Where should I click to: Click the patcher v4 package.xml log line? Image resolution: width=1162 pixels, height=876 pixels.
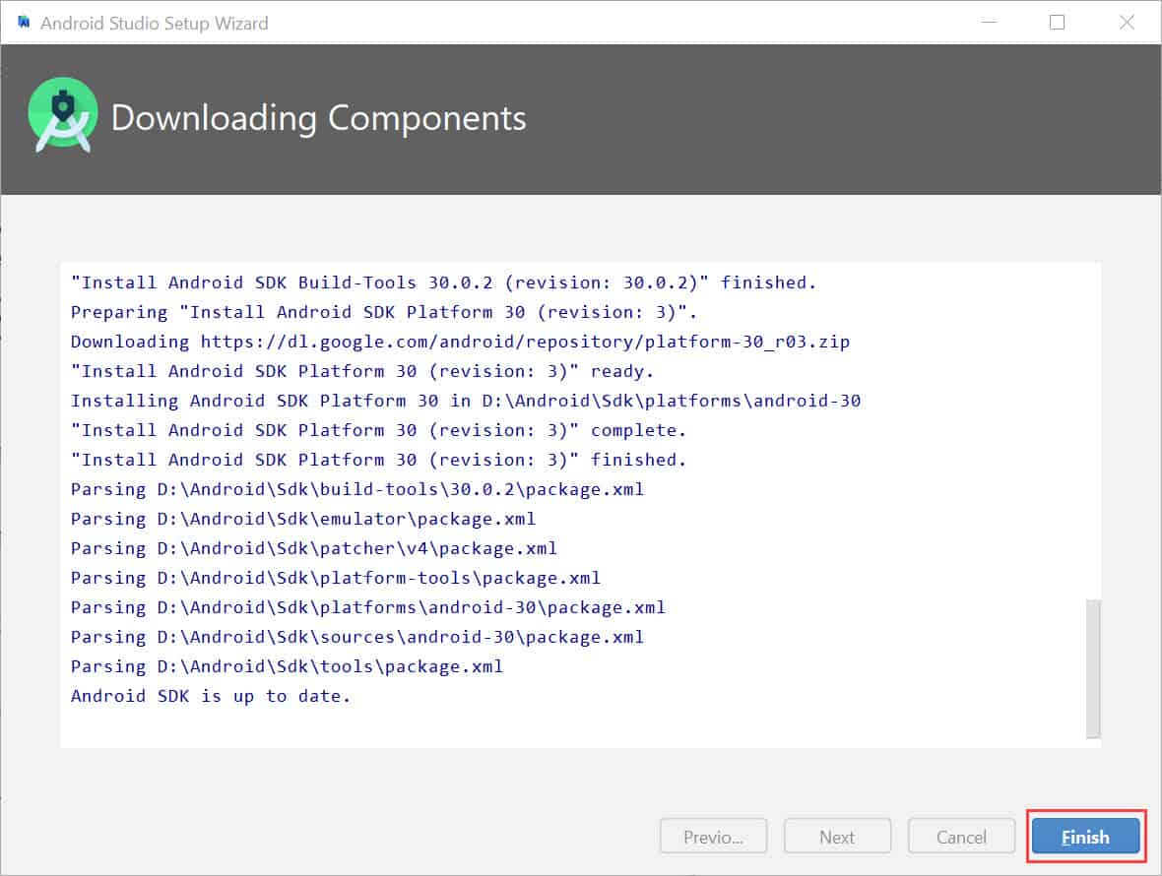pyautogui.click(x=310, y=548)
